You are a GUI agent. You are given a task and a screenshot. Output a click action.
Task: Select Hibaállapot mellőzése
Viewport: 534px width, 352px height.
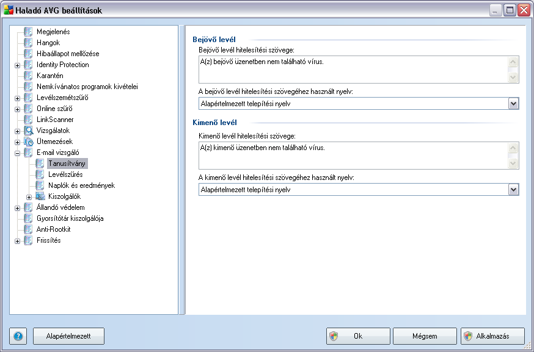tap(68, 54)
